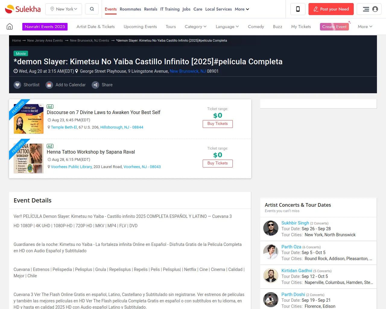Open the Care section
The image size is (386, 309).
[x=198, y=9]
